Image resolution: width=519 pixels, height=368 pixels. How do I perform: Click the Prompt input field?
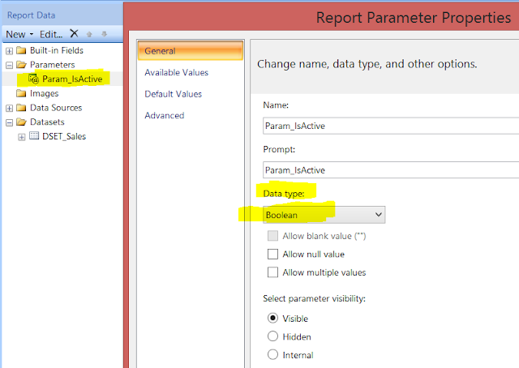[391, 170]
